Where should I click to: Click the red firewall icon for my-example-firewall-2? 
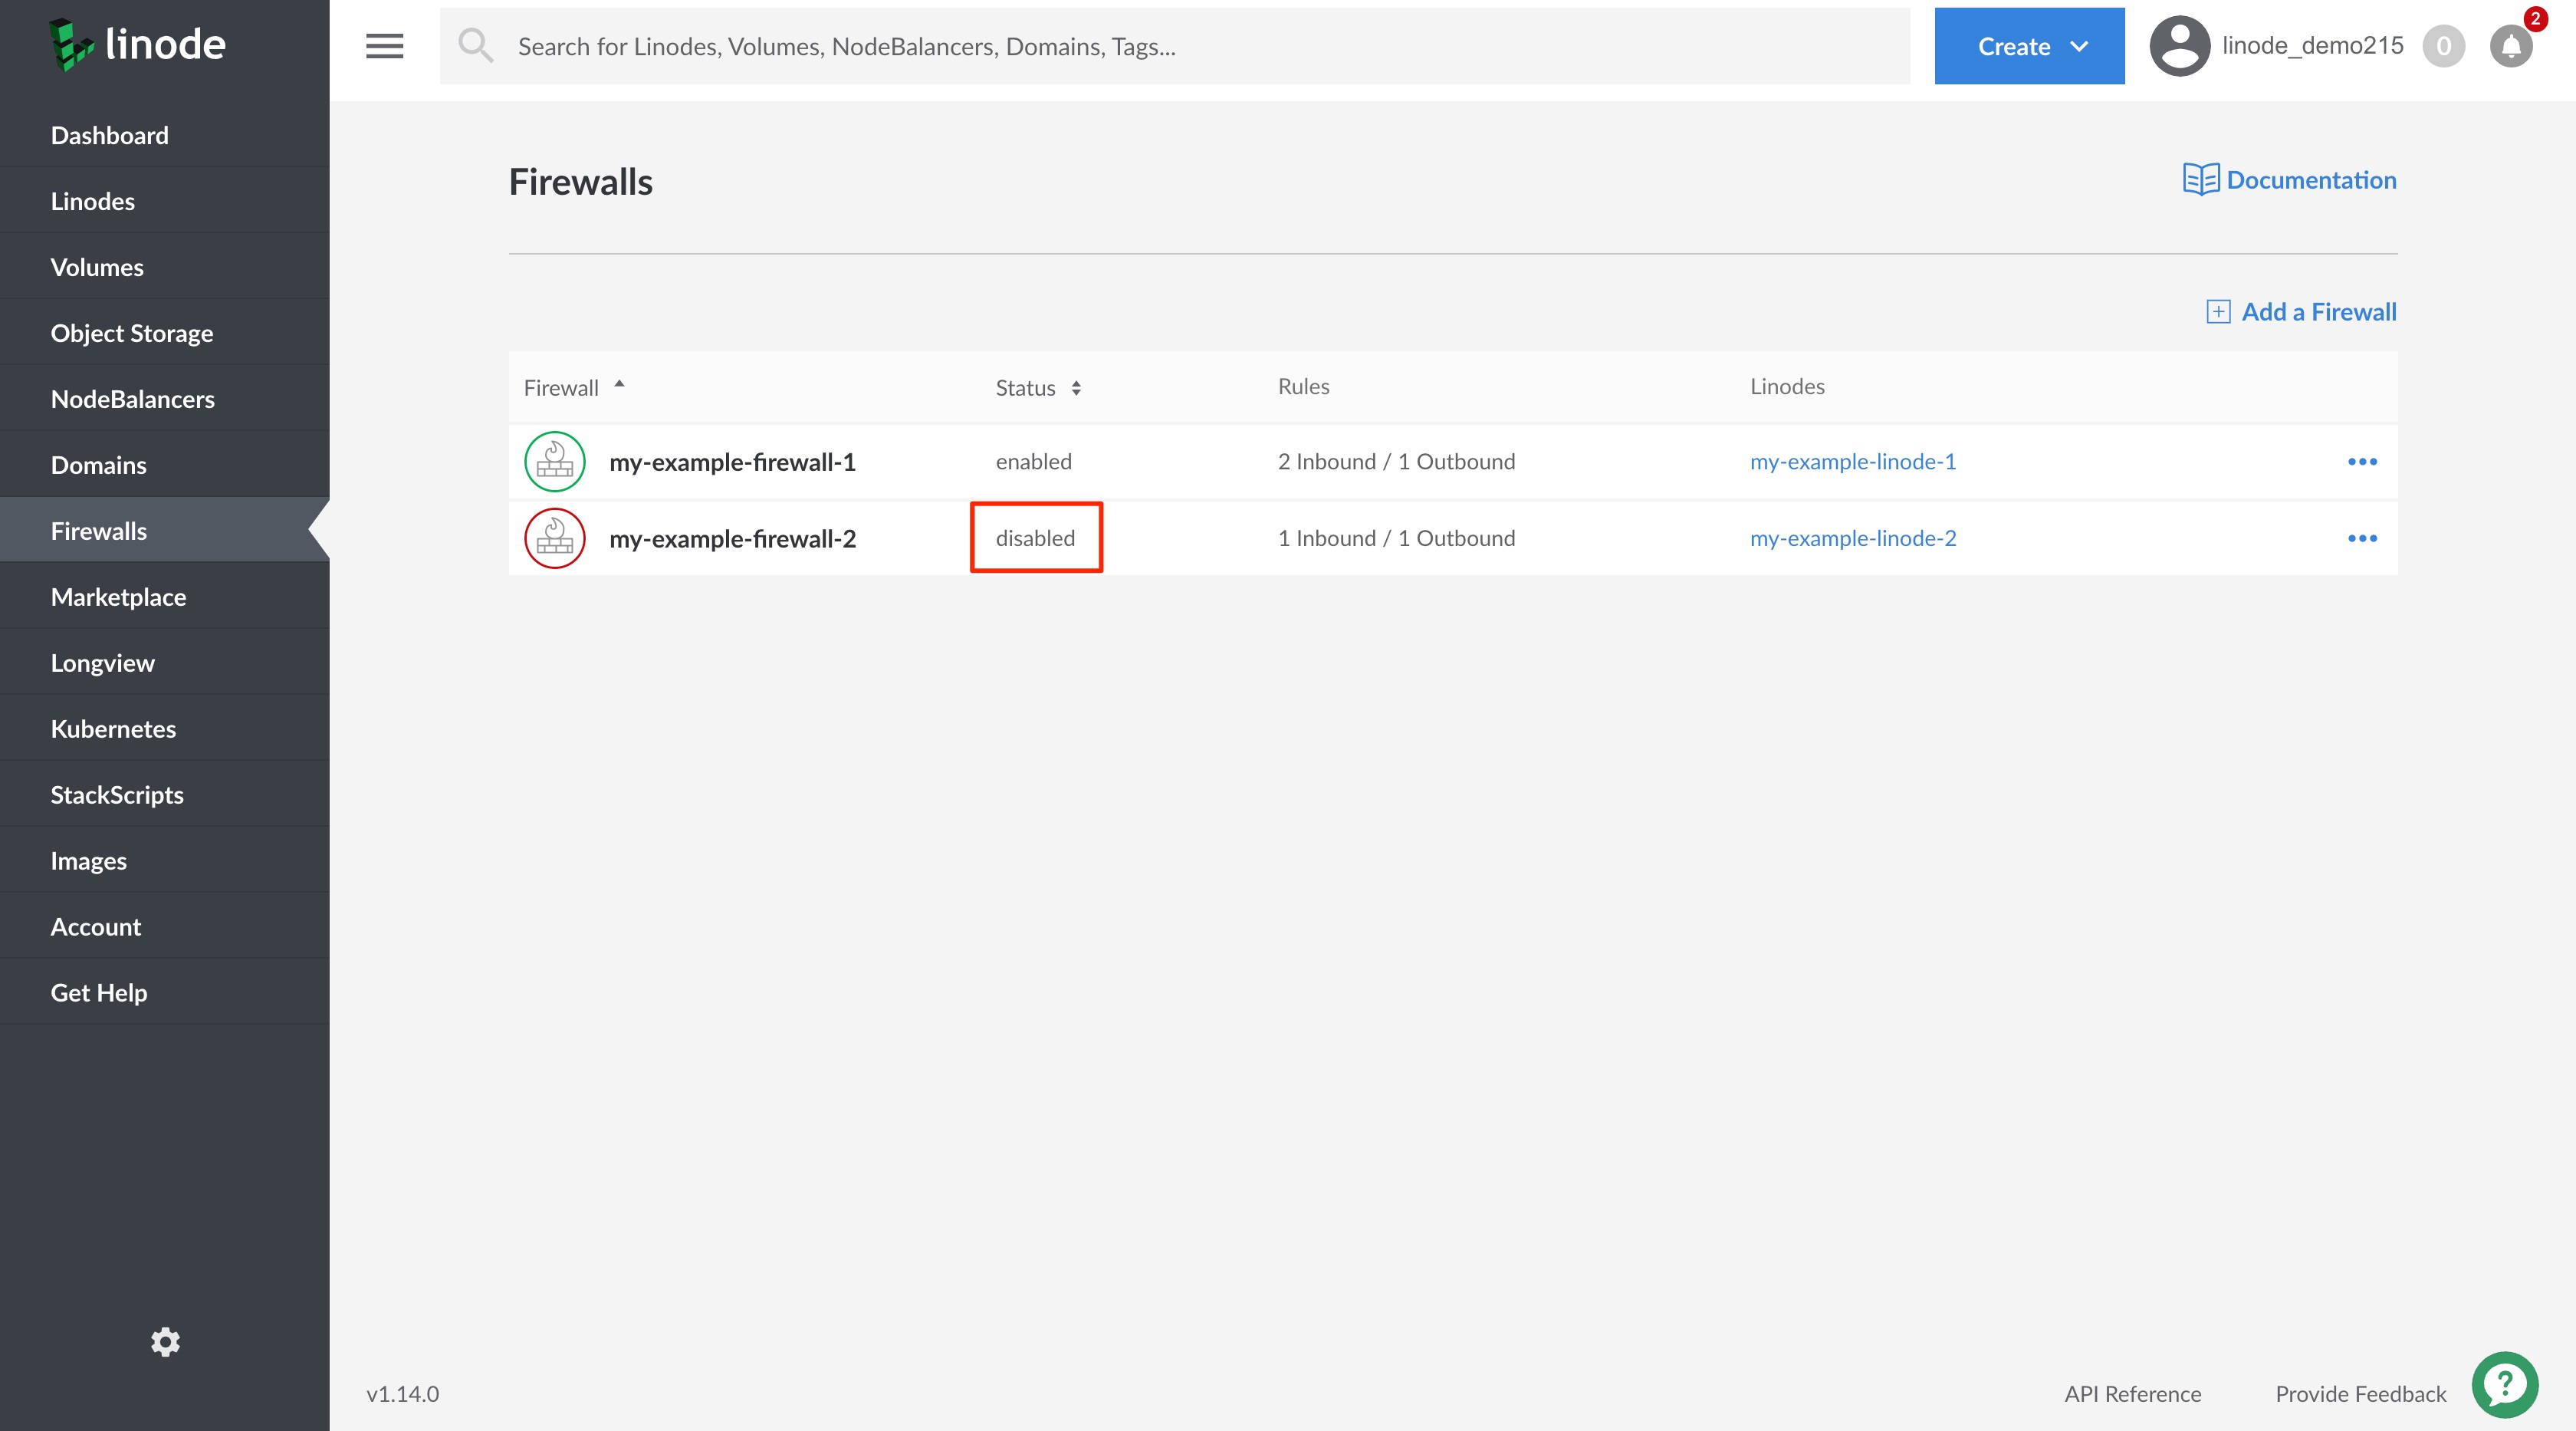click(555, 539)
